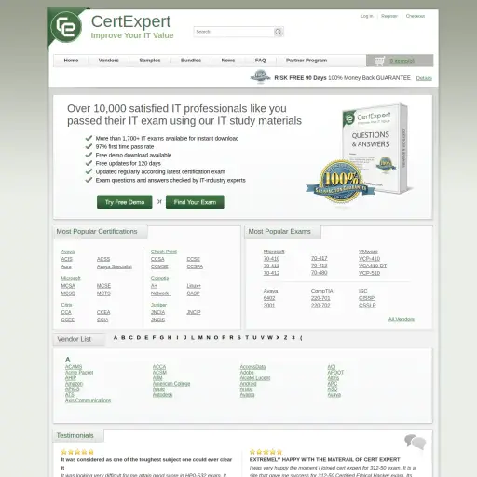Open the CCEA certification link

tap(103, 312)
